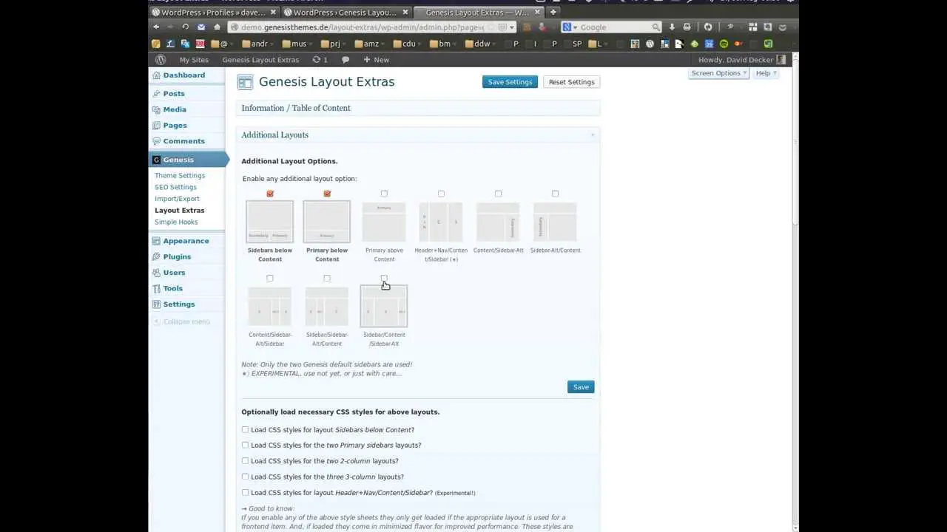Collapse the Additional Layouts panel
Viewport: 947px width, 532px height.
point(593,135)
